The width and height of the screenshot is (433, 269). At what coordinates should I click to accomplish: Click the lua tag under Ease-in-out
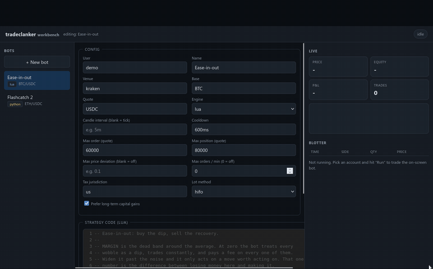[12, 84]
